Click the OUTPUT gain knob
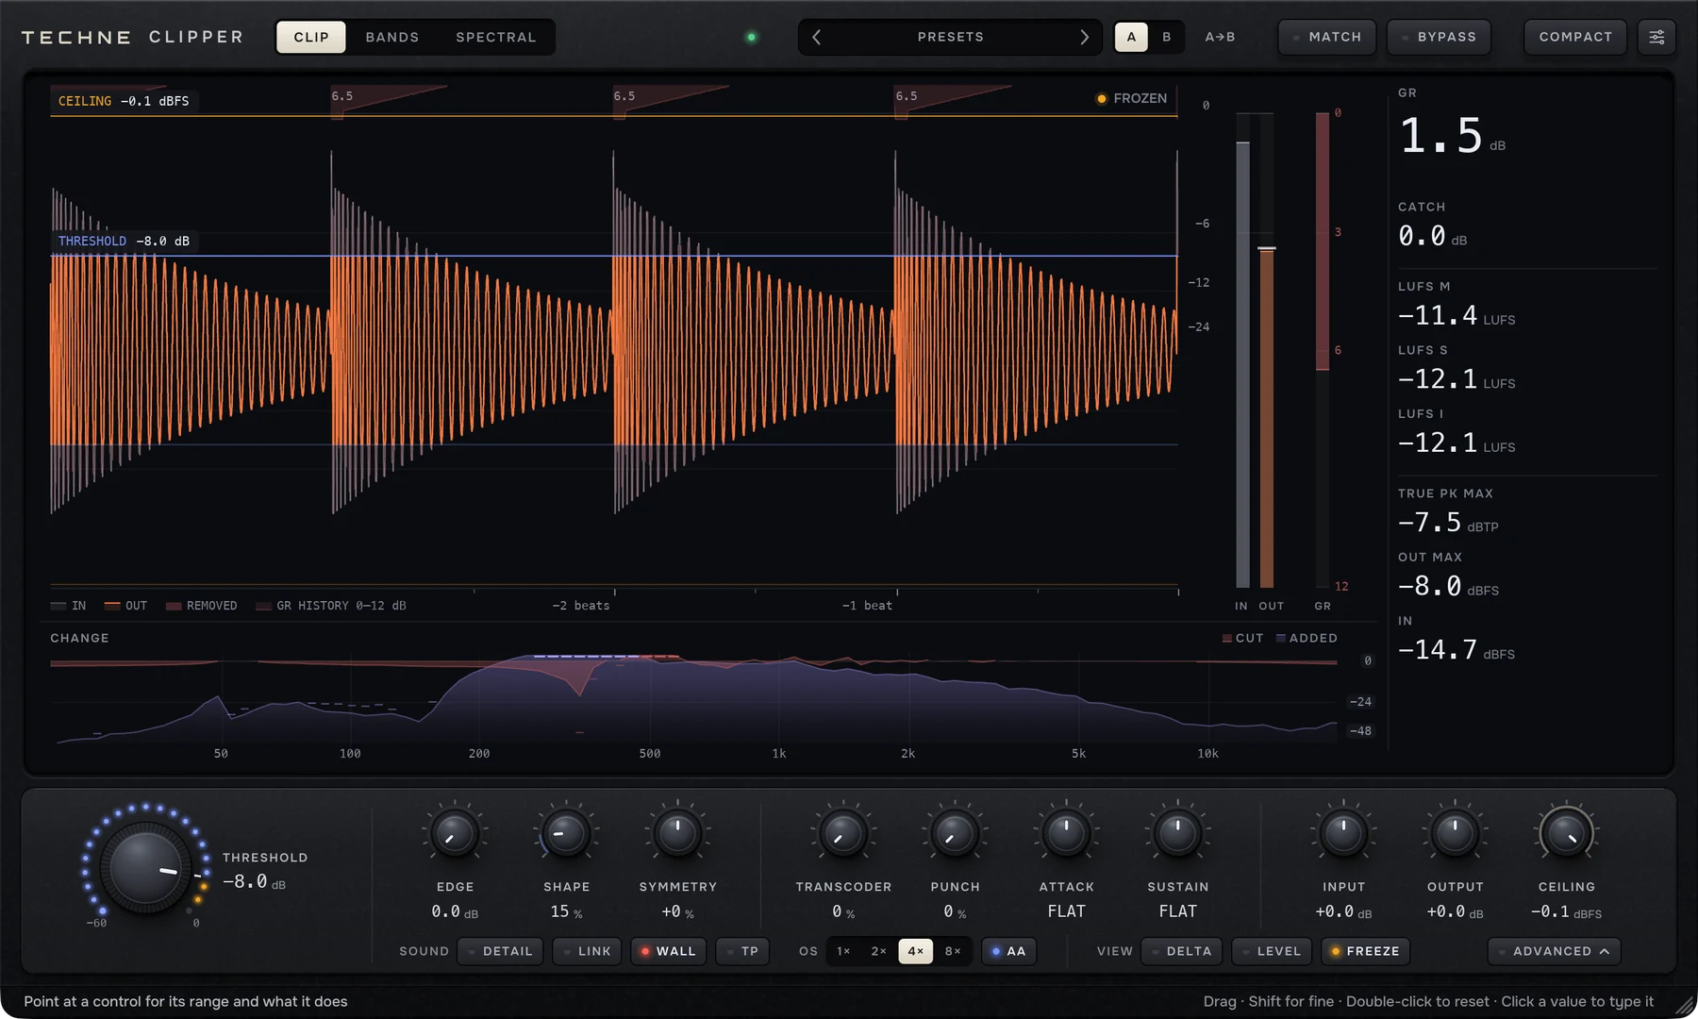Screen dimensions: 1698x1019 tap(1455, 834)
